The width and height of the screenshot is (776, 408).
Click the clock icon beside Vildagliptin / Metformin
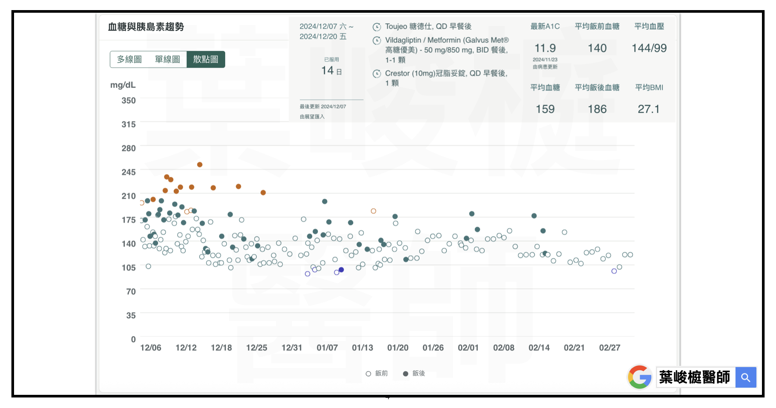(x=377, y=41)
